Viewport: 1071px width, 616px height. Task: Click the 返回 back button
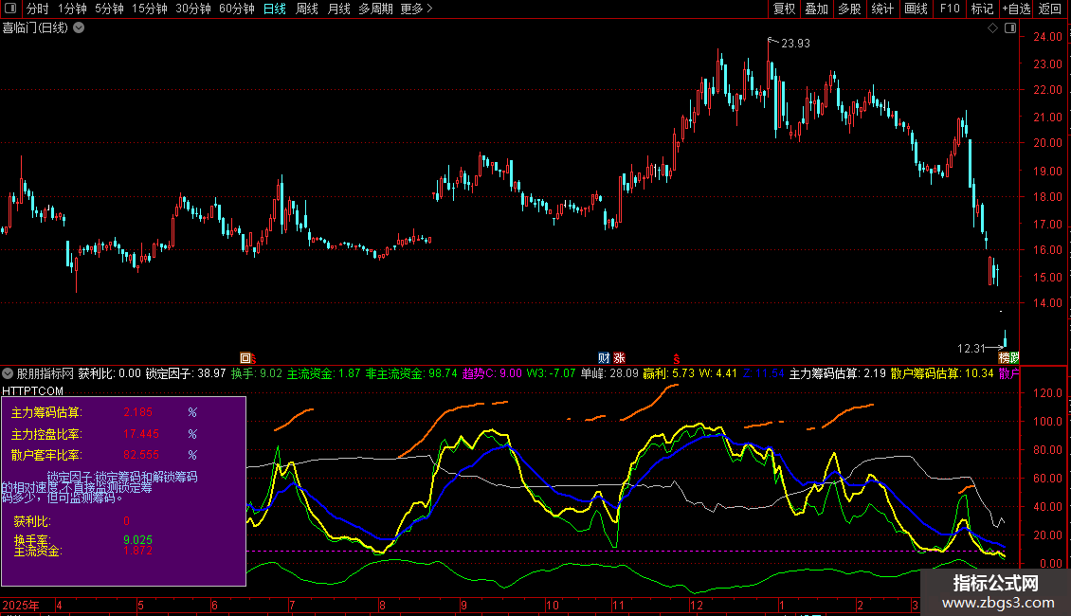(x=1050, y=9)
